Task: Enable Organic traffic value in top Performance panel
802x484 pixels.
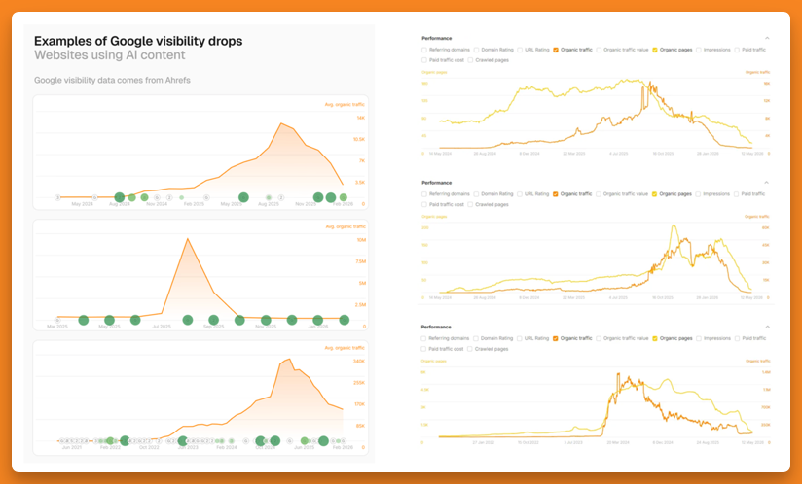Action: tap(599, 50)
